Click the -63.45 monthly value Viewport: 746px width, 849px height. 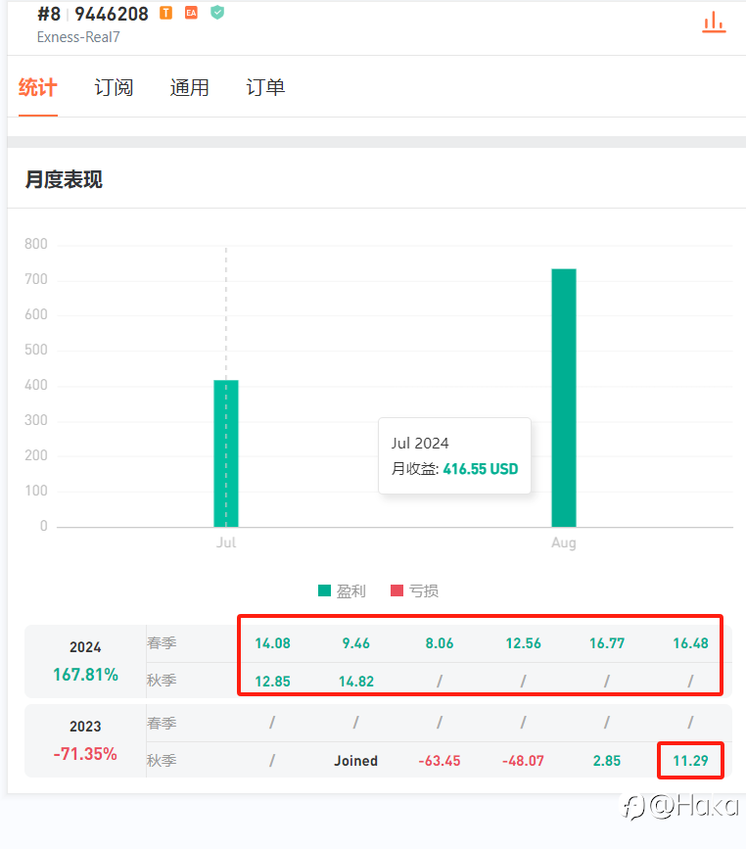point(440,761)
